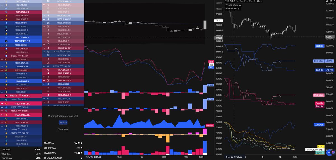This screenshot has width=336, height=160.
Task: Open the search icon on the BTCUSD chart
Action: tap(327, 1)
